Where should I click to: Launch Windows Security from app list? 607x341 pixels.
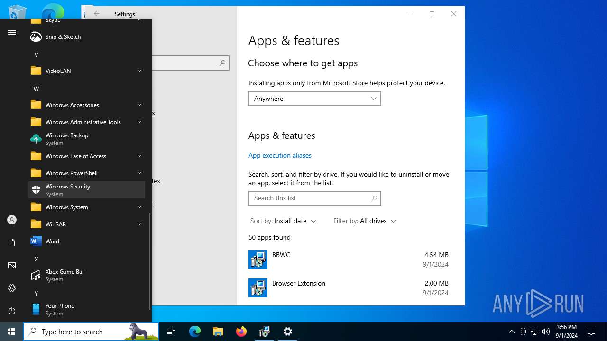(x=87, y=190)
